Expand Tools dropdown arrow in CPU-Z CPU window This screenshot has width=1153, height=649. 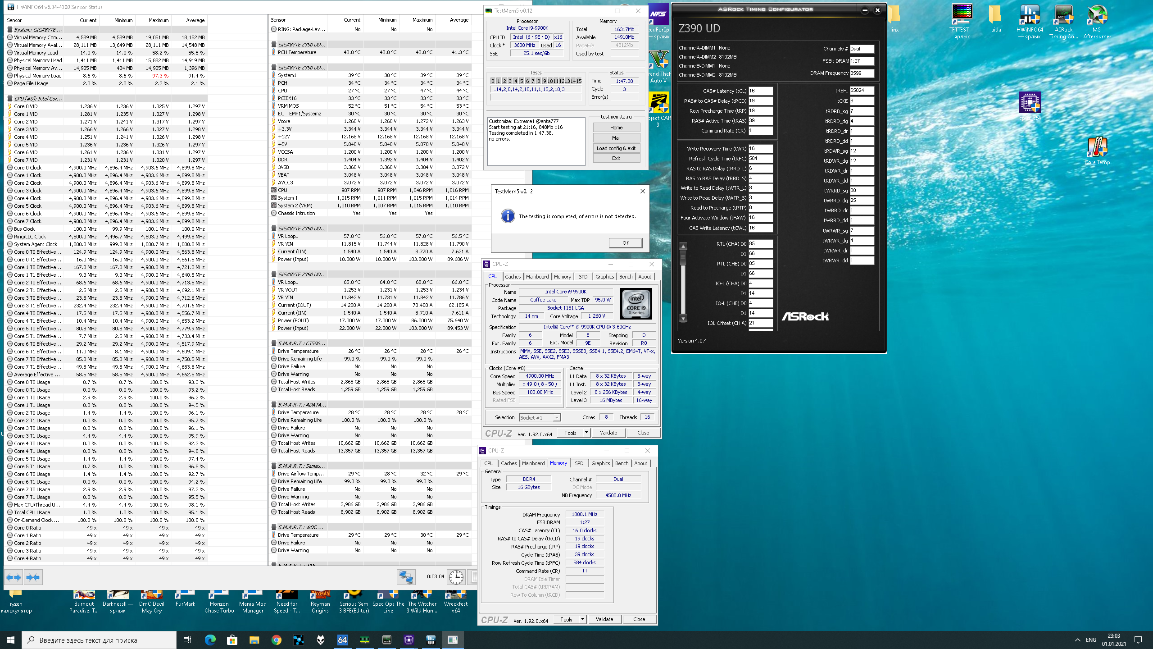pos(586,433)
